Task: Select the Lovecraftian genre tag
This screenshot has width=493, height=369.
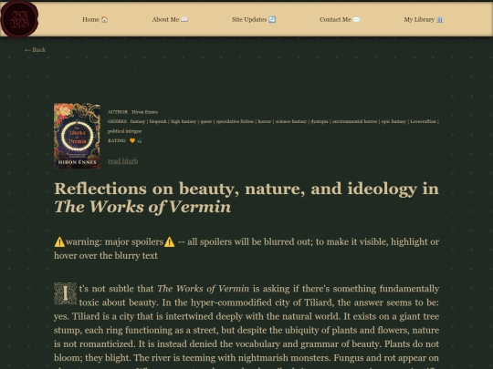Action: pos(423,121)
